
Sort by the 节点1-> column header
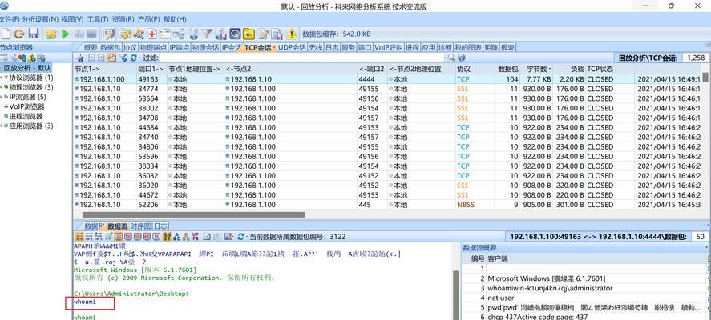[105, 70]
